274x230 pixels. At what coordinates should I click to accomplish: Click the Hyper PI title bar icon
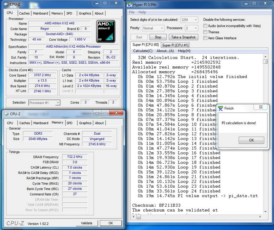tap(129, 5)
